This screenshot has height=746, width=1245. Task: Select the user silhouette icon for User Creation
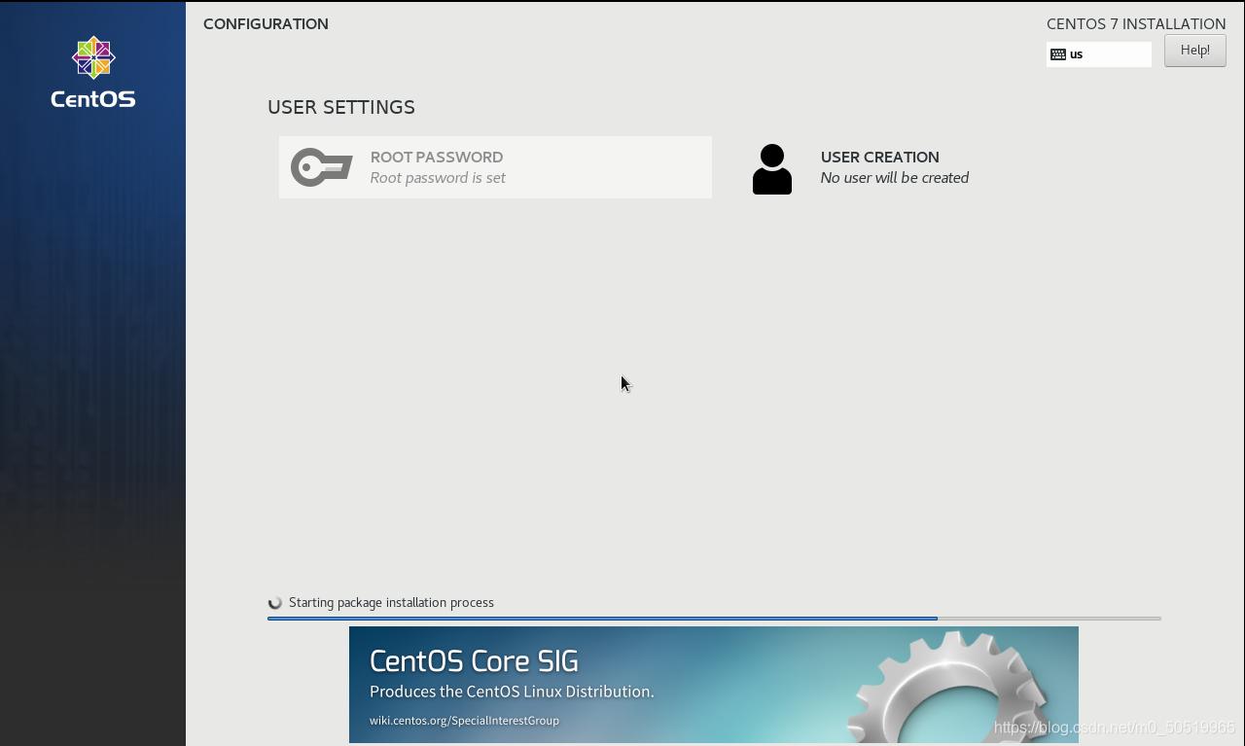[772, 166]
